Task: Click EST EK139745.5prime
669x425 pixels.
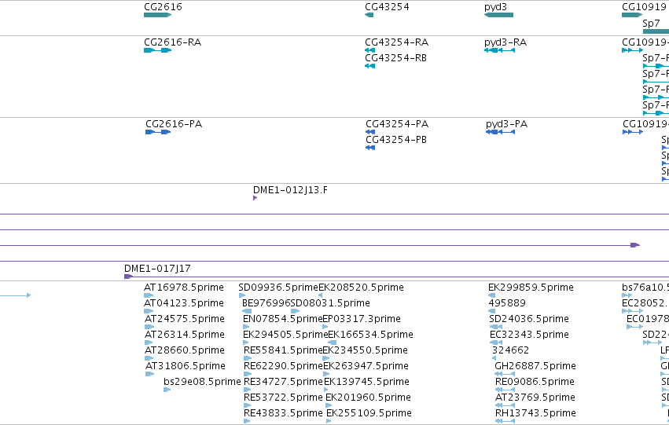Action: 366,382
